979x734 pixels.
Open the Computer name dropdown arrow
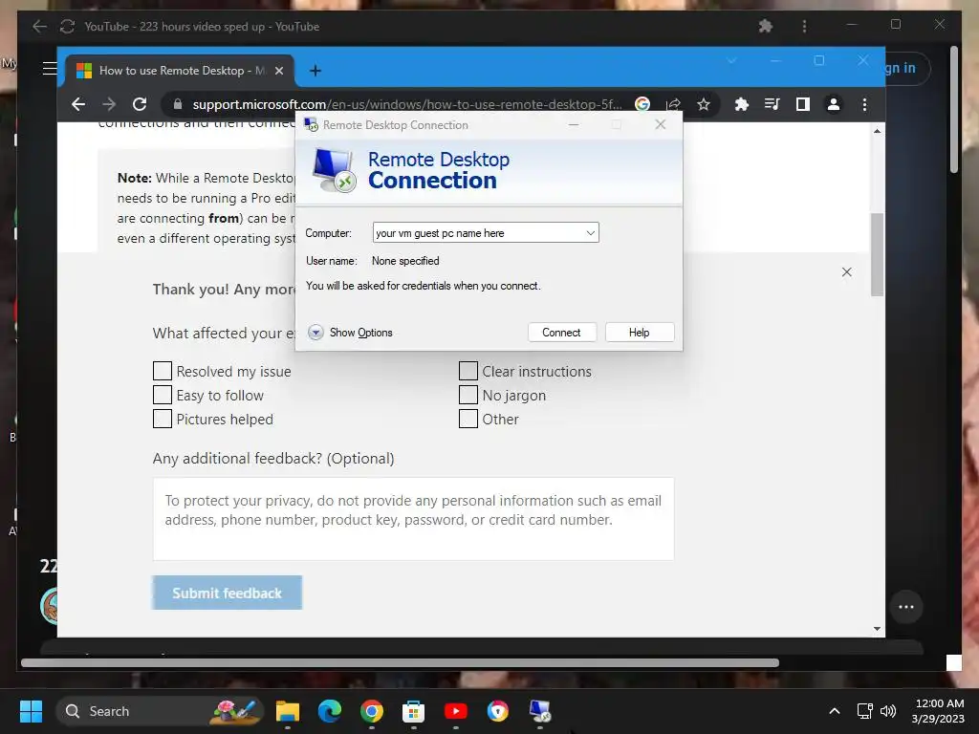590,233
